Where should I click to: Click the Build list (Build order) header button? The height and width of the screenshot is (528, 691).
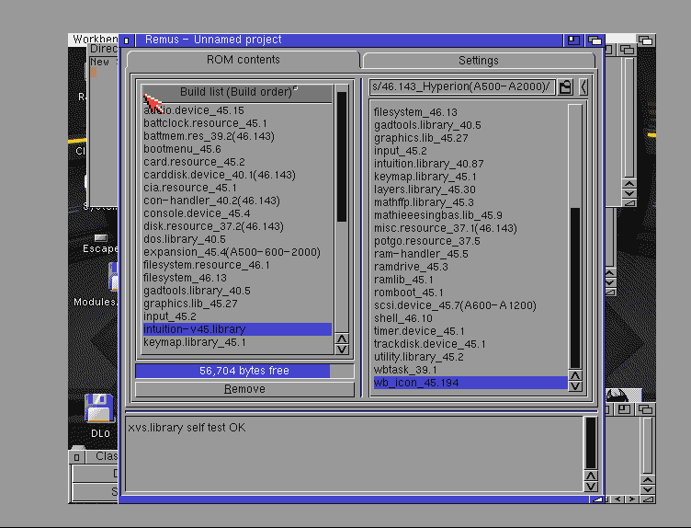pyautogui.click(x=236, y=93)
